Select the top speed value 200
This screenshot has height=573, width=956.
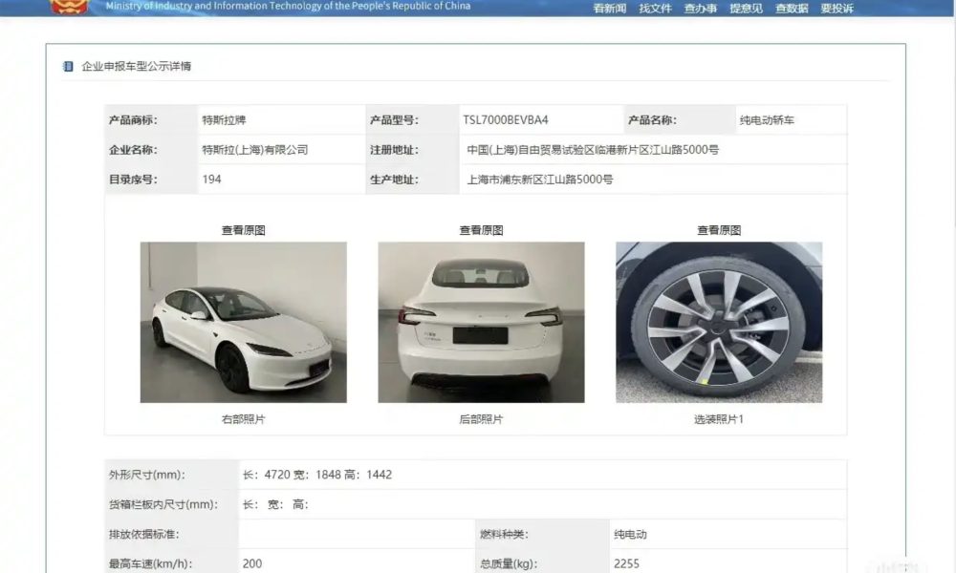252,563
